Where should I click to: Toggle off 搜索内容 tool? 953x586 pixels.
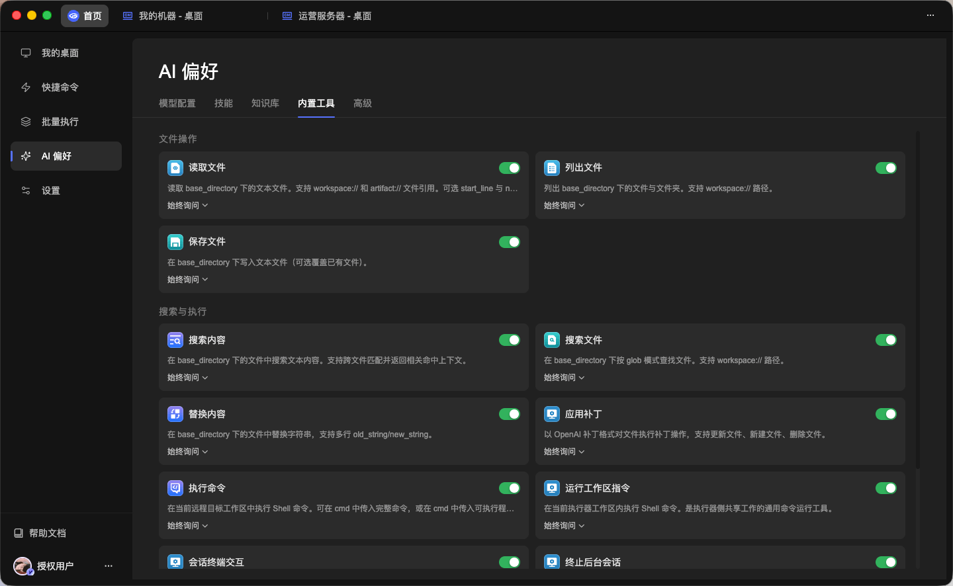pos(510,340)
